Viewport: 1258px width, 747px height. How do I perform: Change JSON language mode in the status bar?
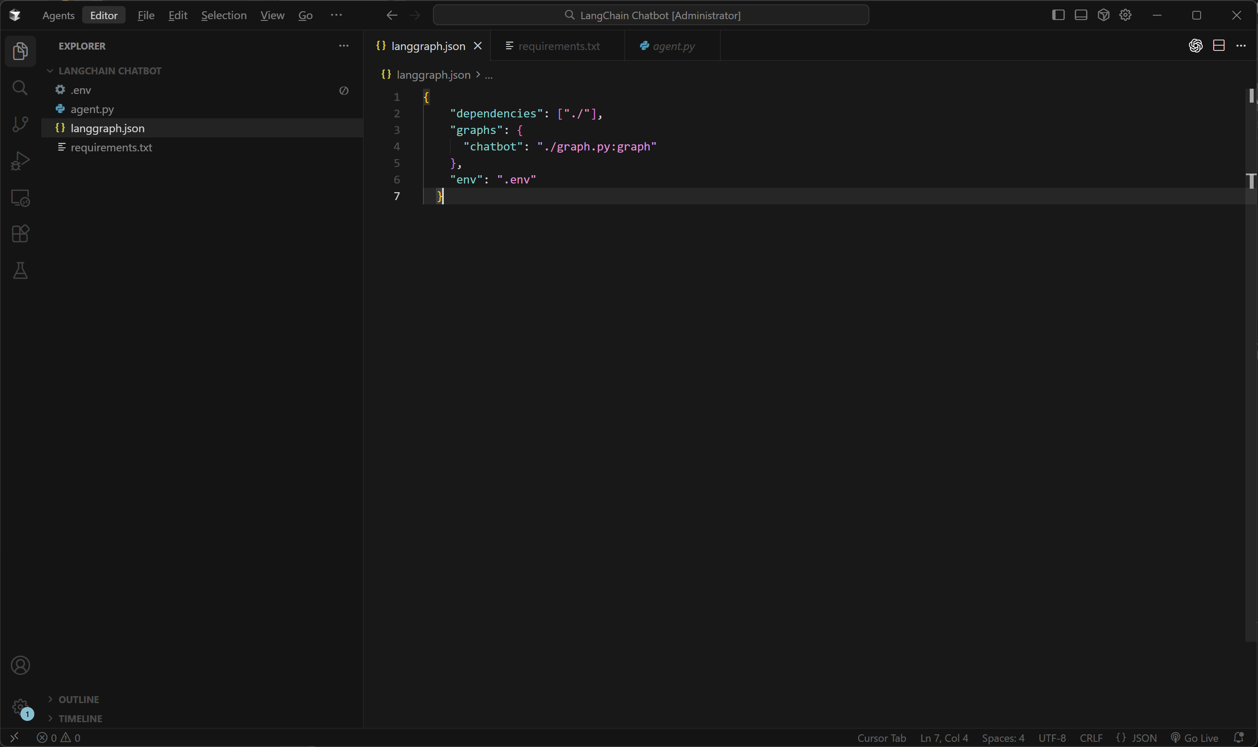point(1136,738)
